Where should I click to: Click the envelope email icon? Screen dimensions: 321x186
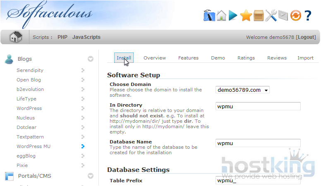point(283,16)
